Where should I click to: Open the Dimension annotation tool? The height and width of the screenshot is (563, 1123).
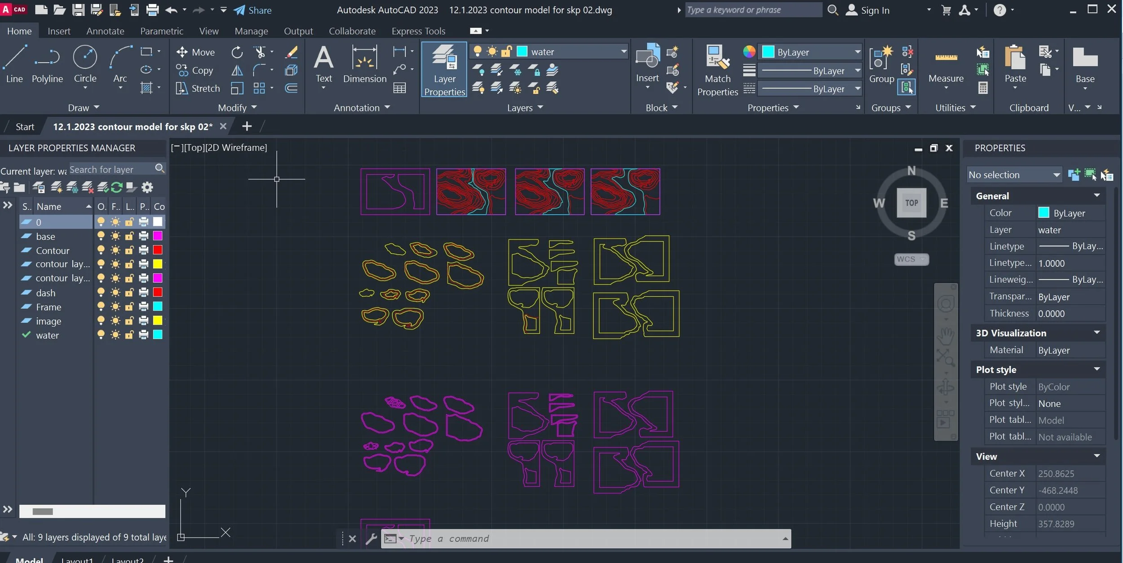(x=364, y=65)
